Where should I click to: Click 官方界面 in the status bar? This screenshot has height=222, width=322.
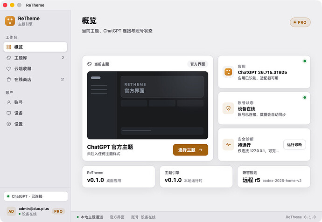[117, 217]
